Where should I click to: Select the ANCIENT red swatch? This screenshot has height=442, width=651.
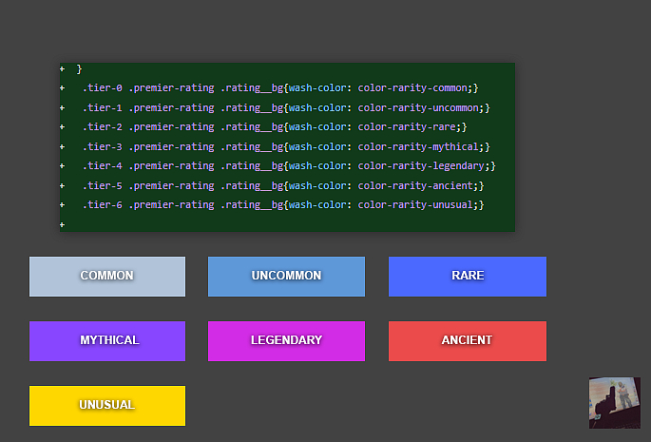pyautogui.click(x=467, y=340)
